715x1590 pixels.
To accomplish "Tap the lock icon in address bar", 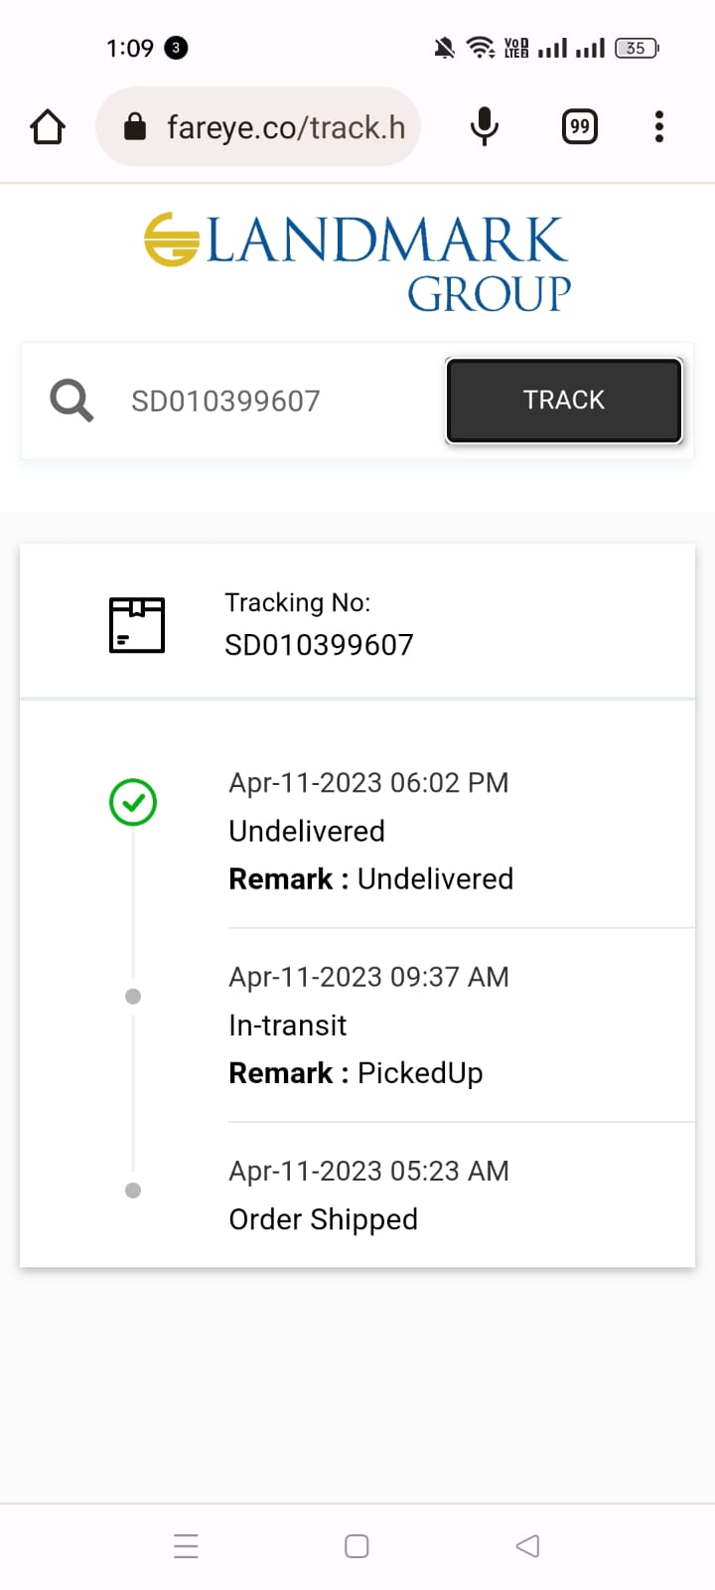I will (x=134, y=127).
